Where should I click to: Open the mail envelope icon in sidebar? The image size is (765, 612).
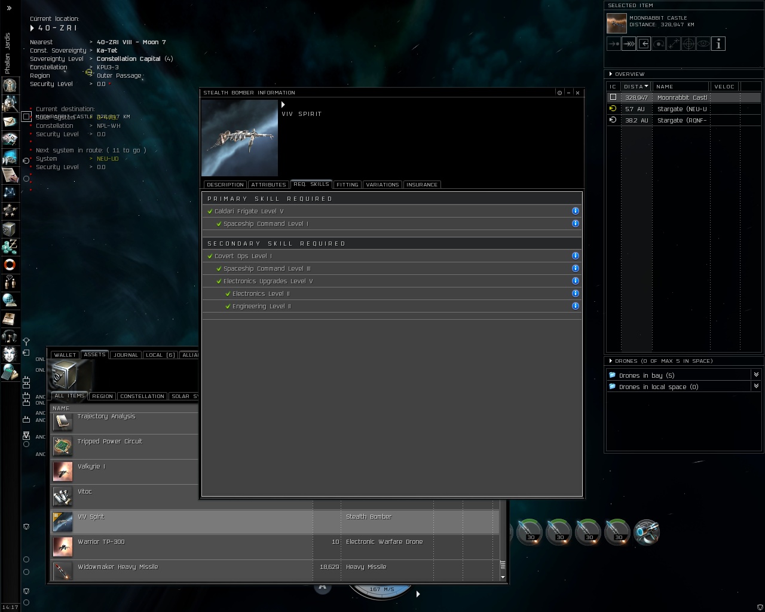(x=10, y=122)
